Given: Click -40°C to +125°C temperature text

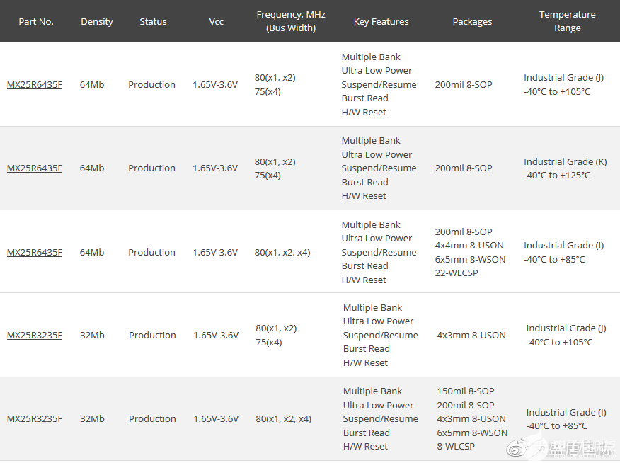Looking at the screenshot, I should pyautogui.click(x=557, y=176).
